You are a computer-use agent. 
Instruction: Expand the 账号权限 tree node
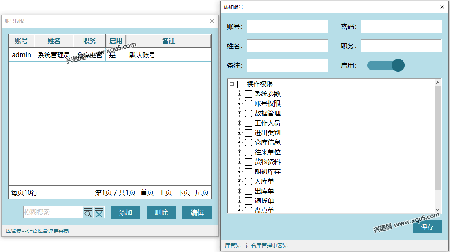pyautogui.click(x=239, y=104)
